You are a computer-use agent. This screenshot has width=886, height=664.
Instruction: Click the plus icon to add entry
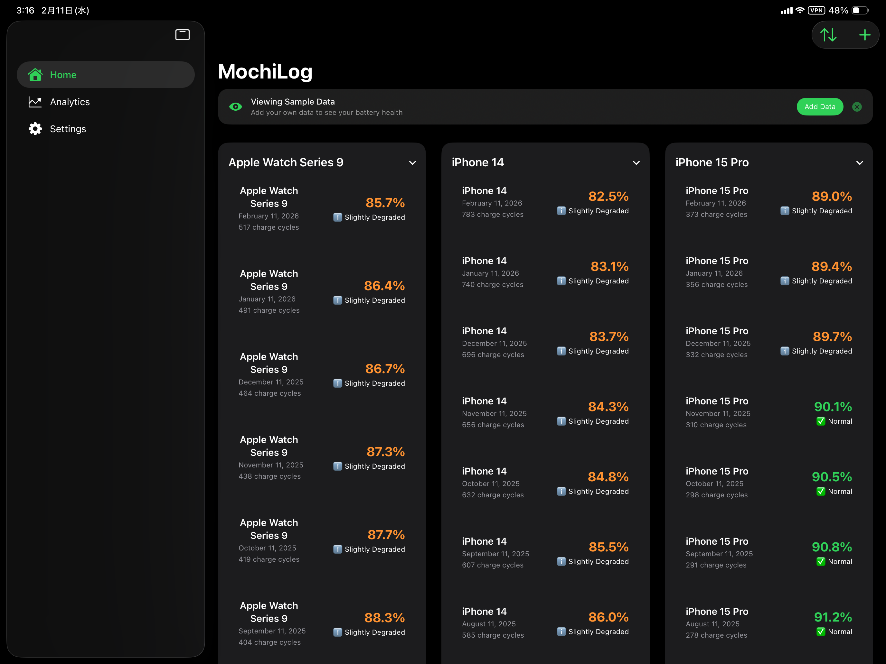tap(865, 35)
